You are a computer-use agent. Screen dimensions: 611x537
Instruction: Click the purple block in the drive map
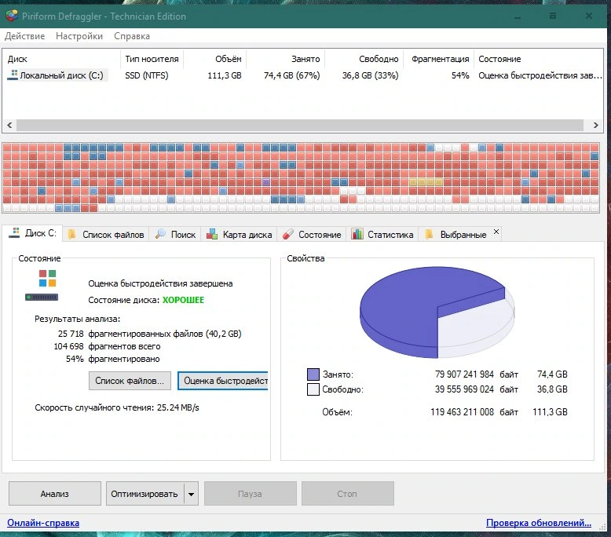point(266,182)
